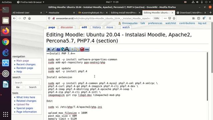Screen dimensions: 213x120
Task: Open LibreOffice Writer from dock
Action: (x=6, y=84)
